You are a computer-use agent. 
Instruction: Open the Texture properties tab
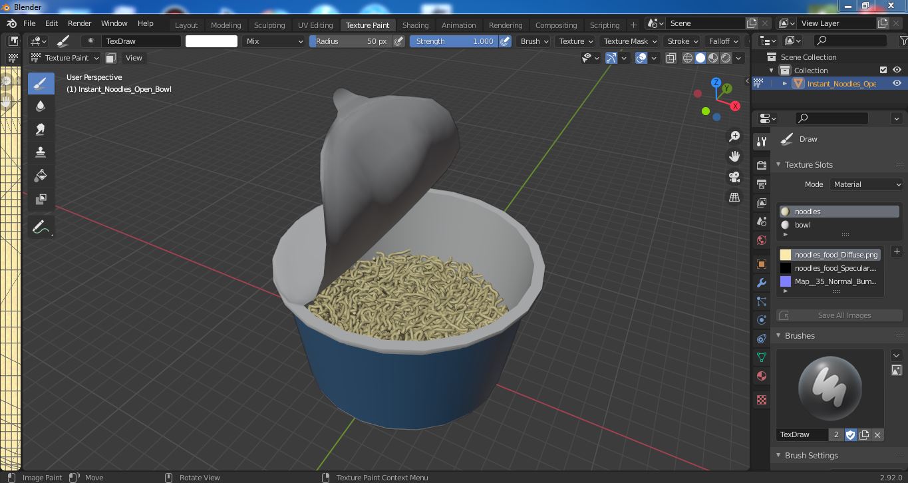tap(762, 400)
